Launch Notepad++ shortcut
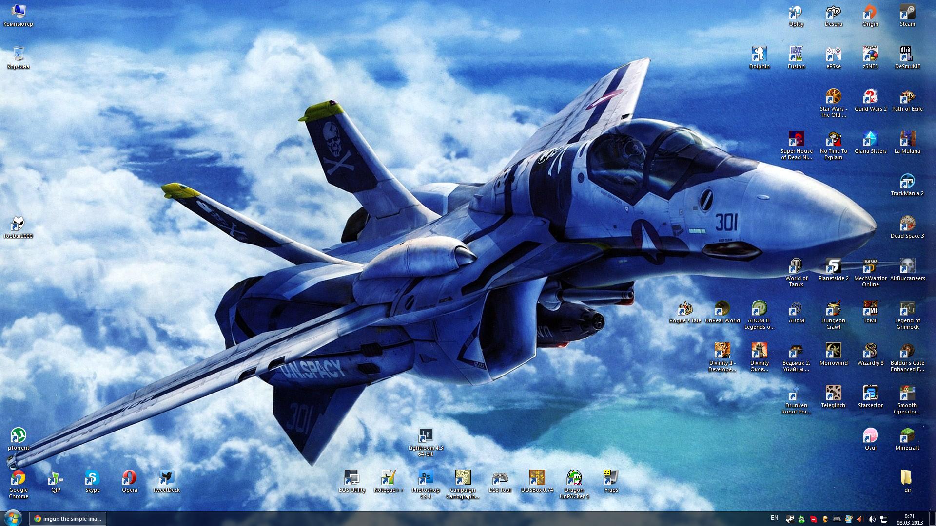Screen dimensions: 936x526 click(388, 479)
